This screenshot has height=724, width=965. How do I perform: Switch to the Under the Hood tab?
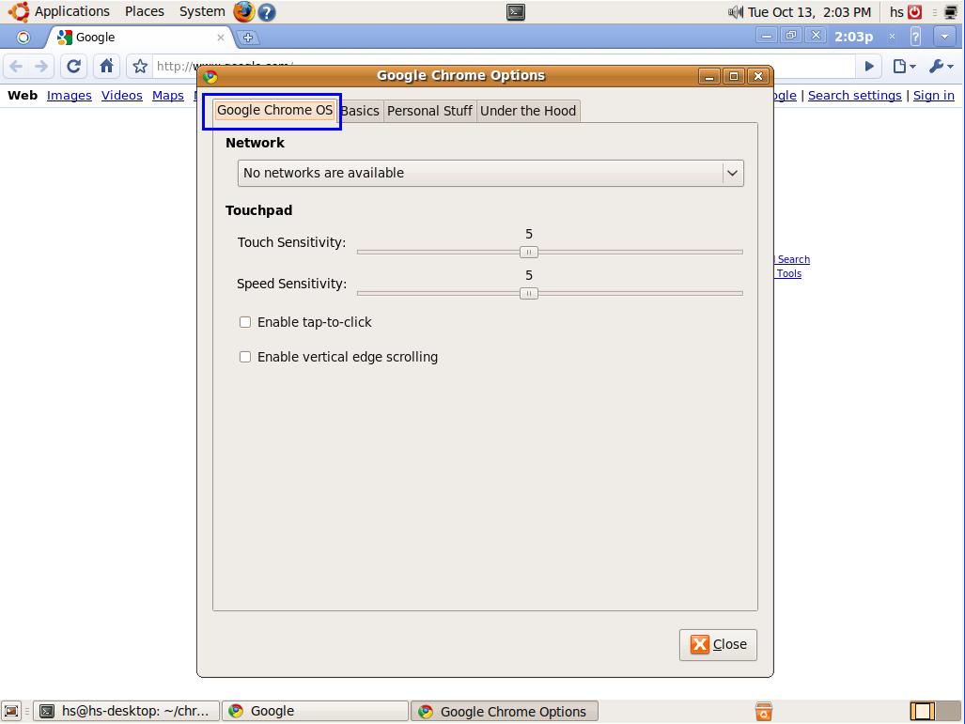tap(528, 112)
